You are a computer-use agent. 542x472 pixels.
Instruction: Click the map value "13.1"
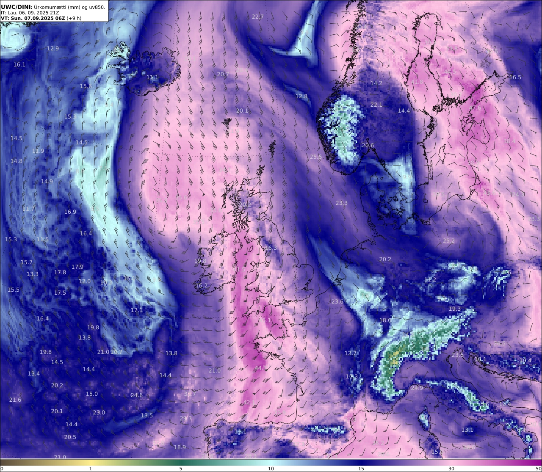467,430
